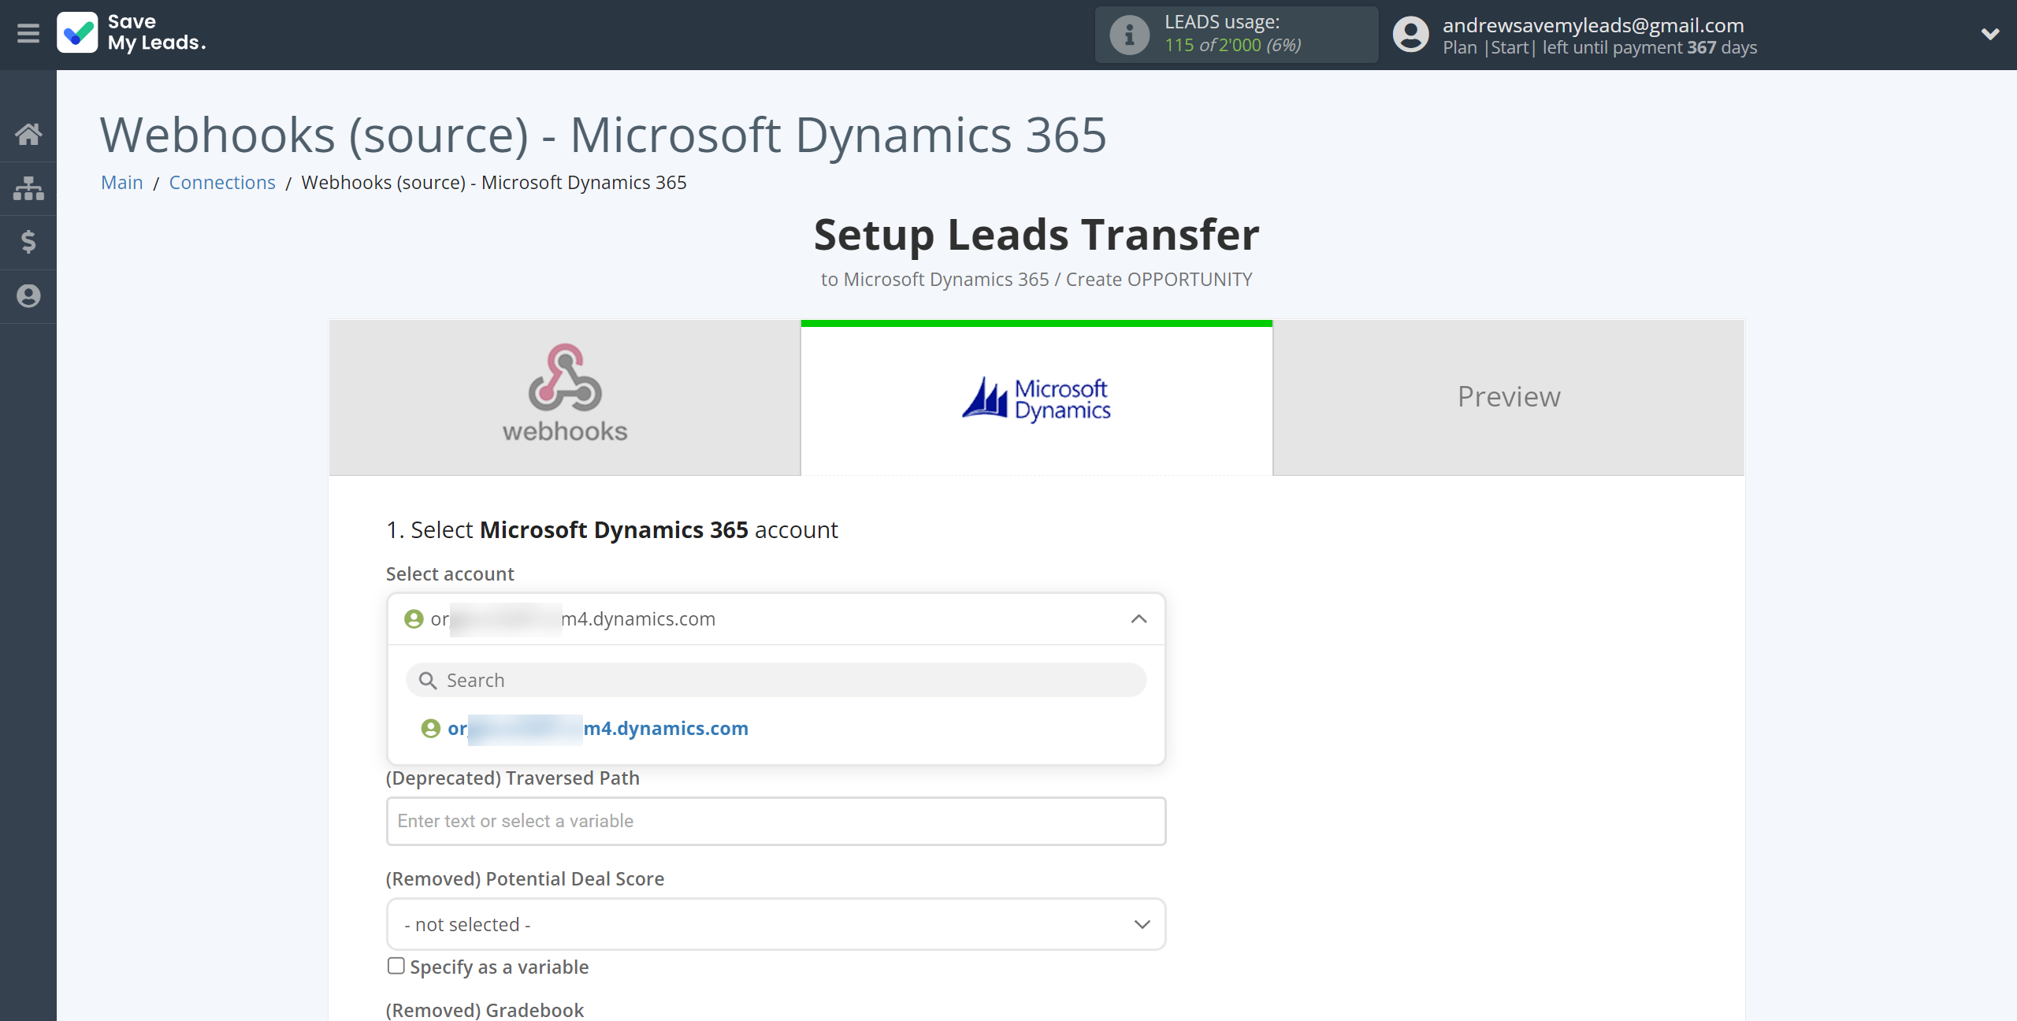The height and width of the screenshot is (1021, 2017).
Task: Open the Connections sitemap sidebar icon
Action: click(28, 188)
